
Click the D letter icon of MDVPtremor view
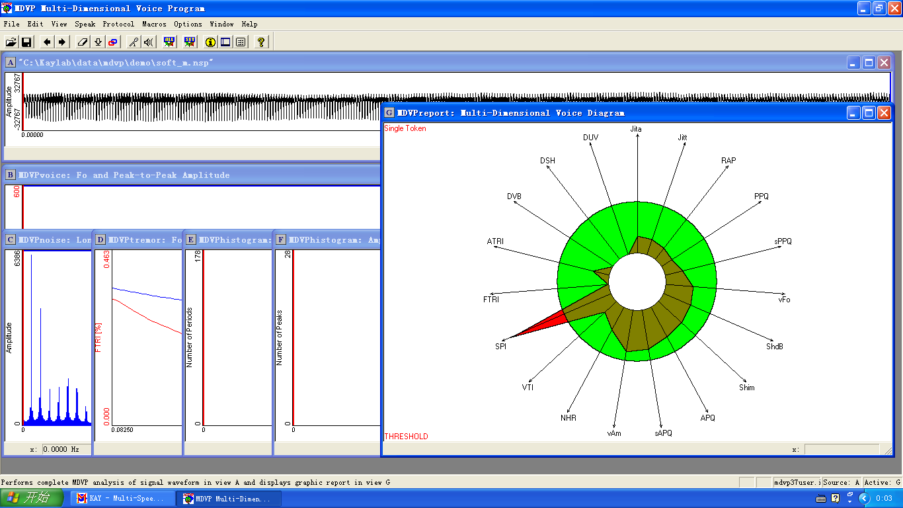(100, 239)
